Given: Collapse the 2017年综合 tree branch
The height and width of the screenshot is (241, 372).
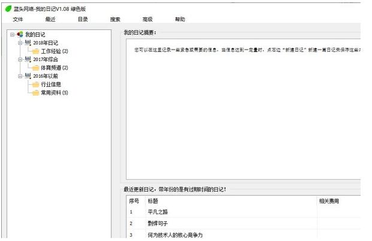Looking at the screenshot, I should click(20, 59).
